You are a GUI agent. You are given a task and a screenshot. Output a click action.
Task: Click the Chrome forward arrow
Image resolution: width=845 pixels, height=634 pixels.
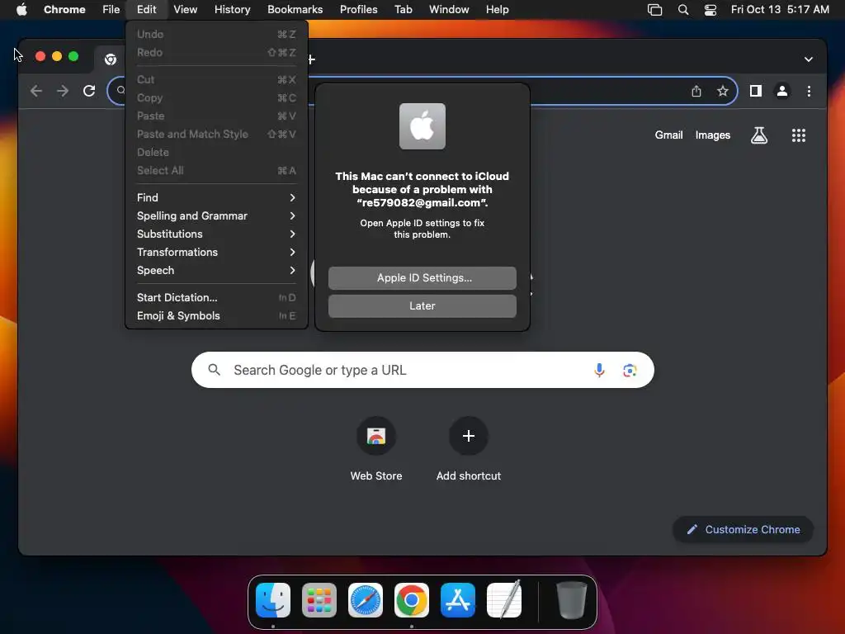[x=63, y=91]
